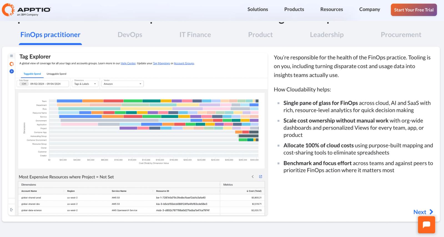Switch to the Product tab
The image size is (444, 237).
(260, 35)
